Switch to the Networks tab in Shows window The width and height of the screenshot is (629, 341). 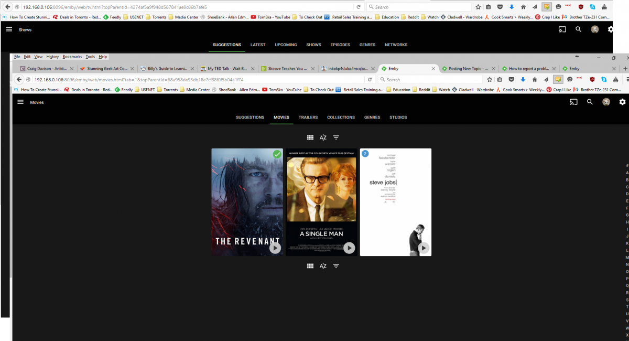point(396,45)
